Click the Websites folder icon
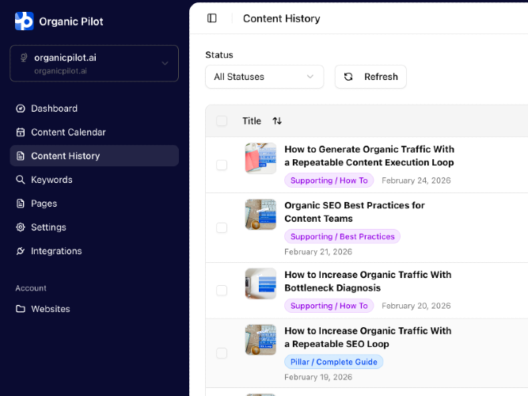528x396 pixels. click(x=21, y=309)
